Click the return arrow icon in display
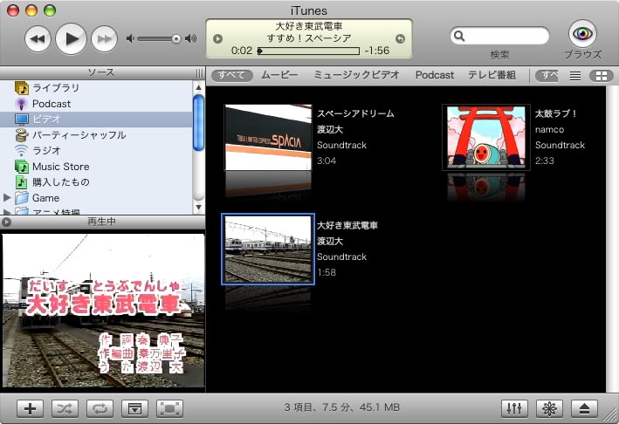619x424 pixels. (x=400, y=38)
